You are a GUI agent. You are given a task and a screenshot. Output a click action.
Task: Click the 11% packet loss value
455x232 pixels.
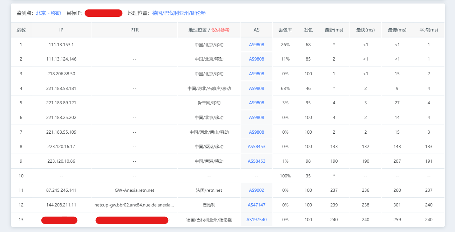point(285,59)
